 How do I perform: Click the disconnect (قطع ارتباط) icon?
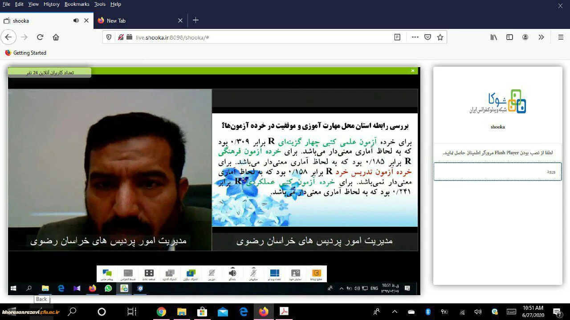click(316, 274)
